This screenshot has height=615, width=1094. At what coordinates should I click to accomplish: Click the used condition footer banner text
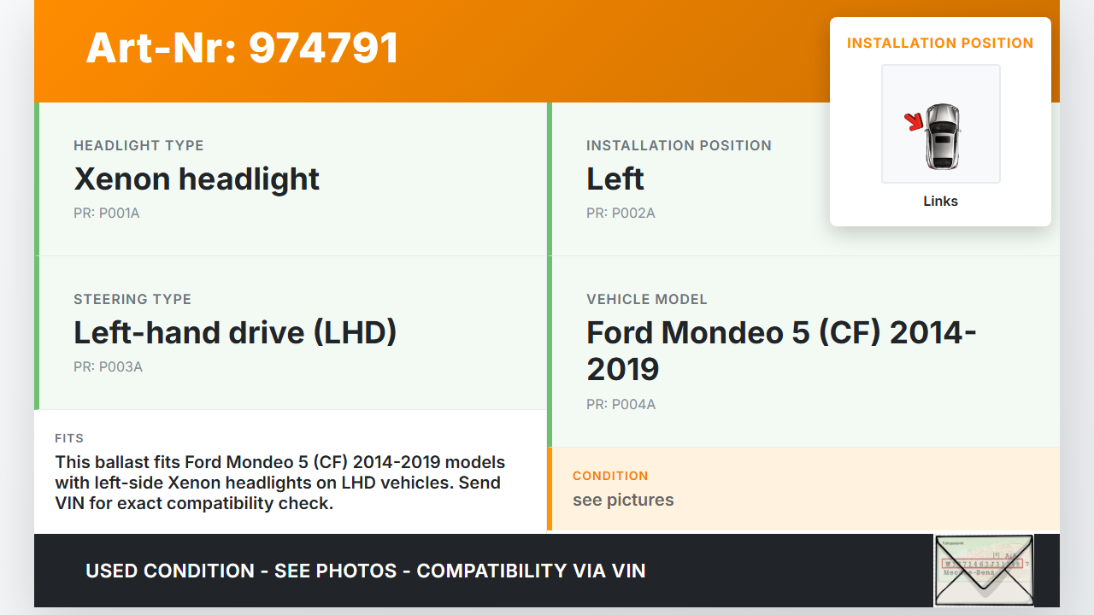tap(365, 571)
